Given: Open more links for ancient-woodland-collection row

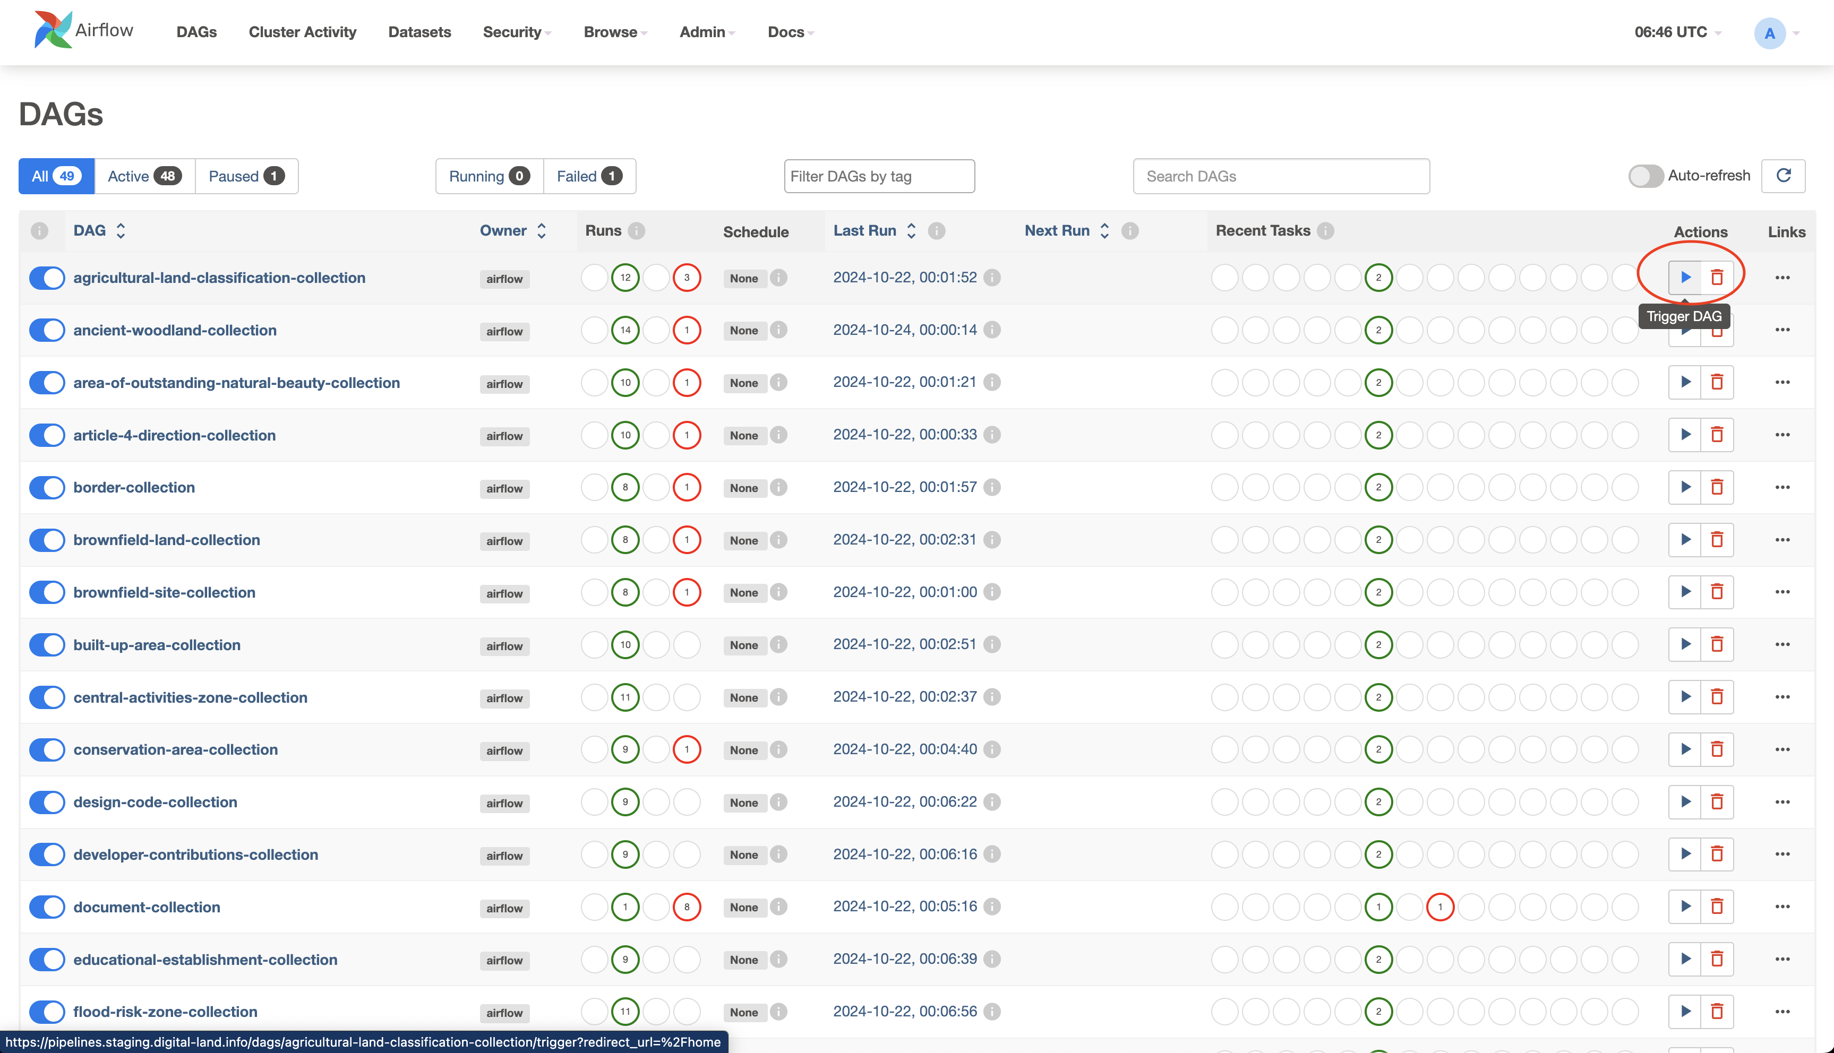Looking at the screenshot, I should [x=1782, y=330].
